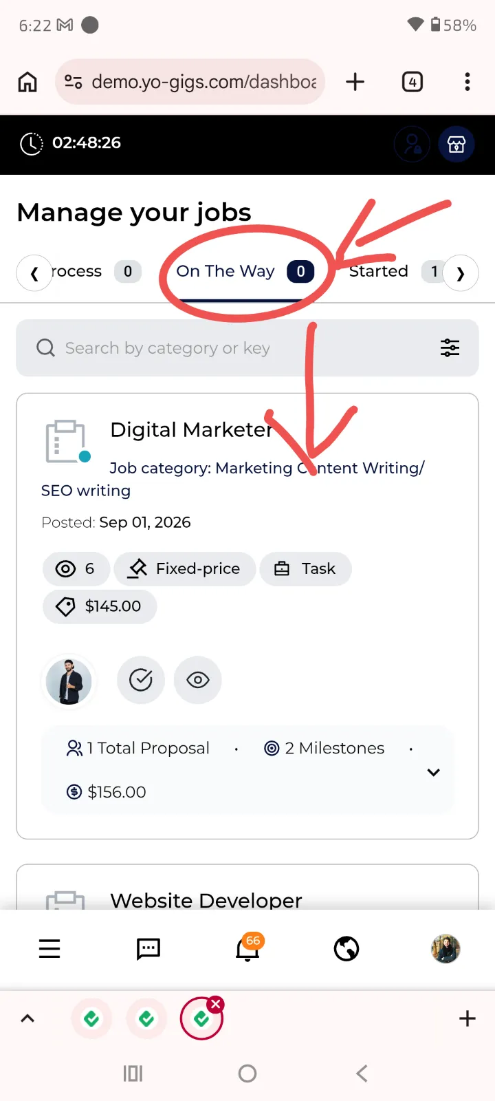This screenshot has width=495, height=1101.
Task: Tap the eye view icon on the job card
Action: click(198, 680)
